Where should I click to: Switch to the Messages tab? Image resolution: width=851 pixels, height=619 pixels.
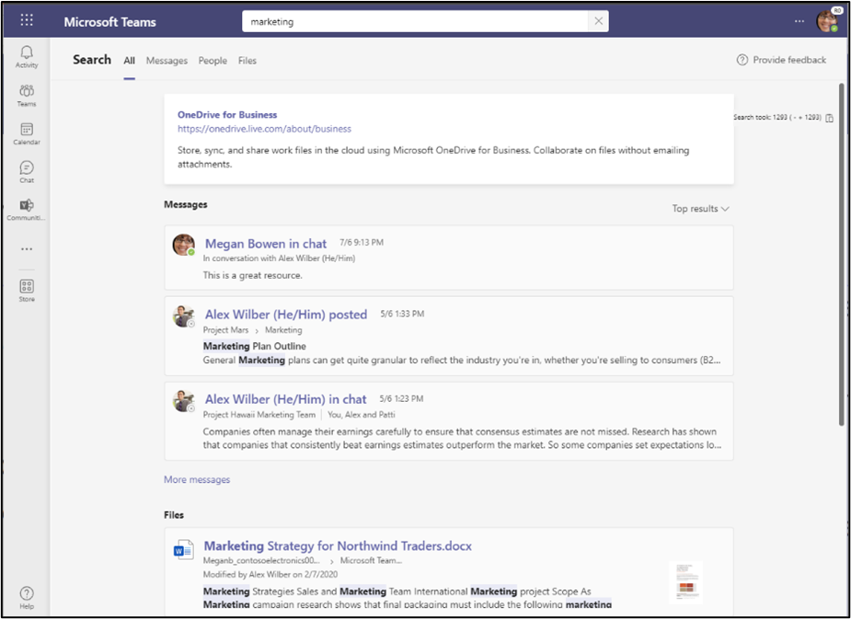[x=167, y=61]
